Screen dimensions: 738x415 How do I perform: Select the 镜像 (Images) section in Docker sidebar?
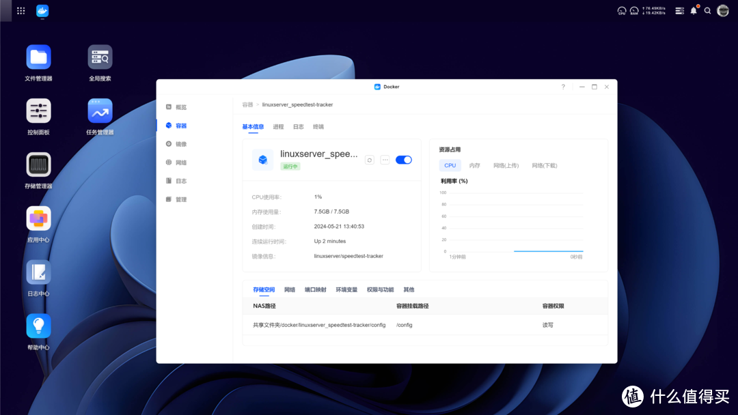pyautogui.click(x=181, y=143)
